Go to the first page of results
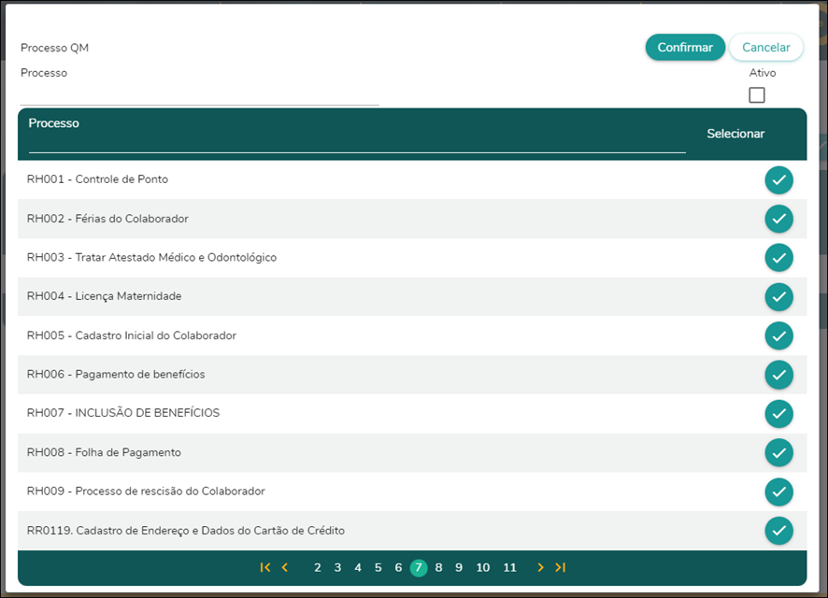The height and width of the screenshot is (598, 828). [x=265, y=567]
